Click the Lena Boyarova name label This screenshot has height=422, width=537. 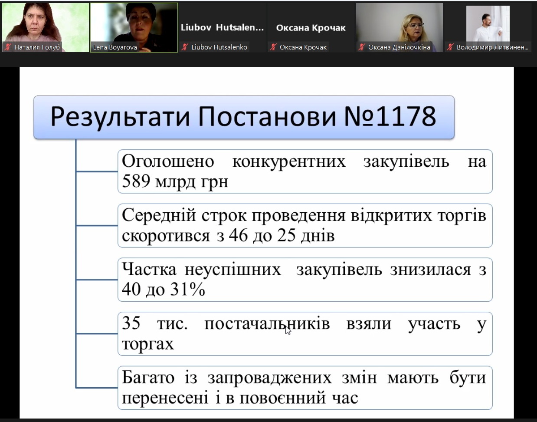(x=115, y=47)
